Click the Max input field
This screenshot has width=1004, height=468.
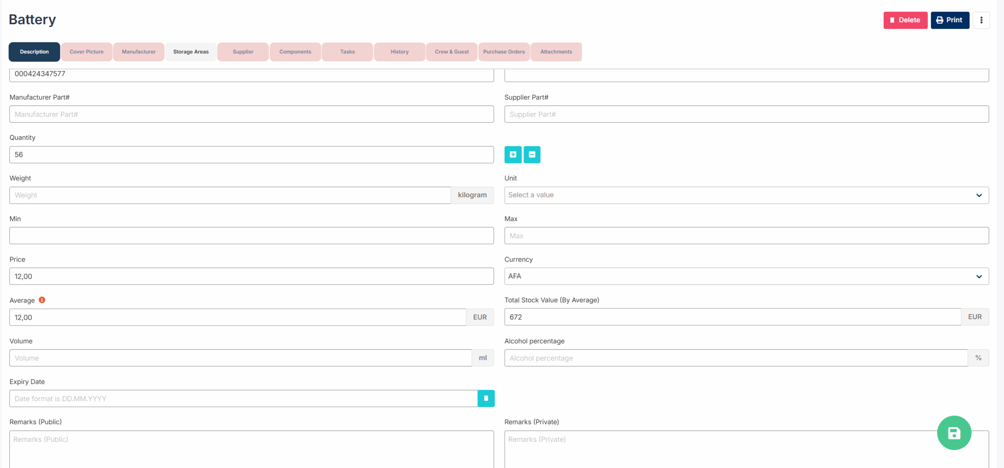tap(746, 236)
